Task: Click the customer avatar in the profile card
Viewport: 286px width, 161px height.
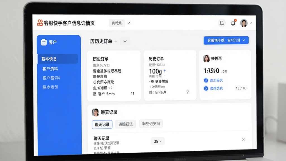Action: (206, 58)
